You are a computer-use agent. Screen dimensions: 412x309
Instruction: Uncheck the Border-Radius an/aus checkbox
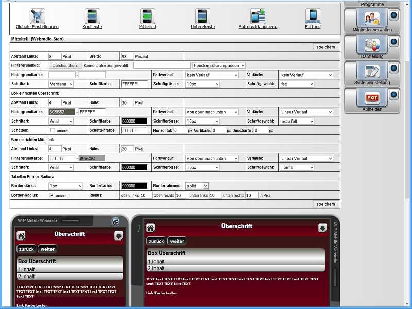(53, 195)
